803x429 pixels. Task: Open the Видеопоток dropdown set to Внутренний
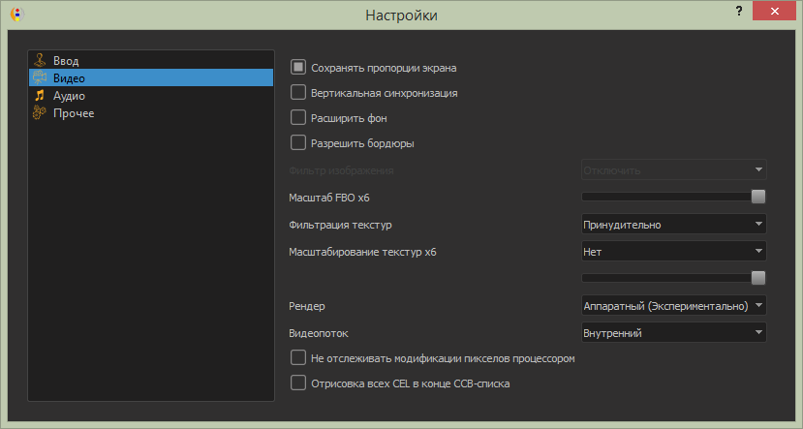(x=673, y=333)
